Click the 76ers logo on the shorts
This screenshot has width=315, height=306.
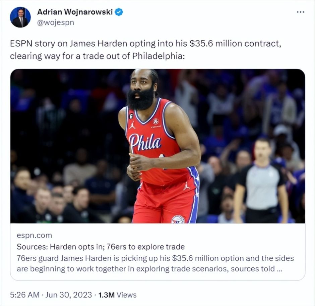[178, 219]
